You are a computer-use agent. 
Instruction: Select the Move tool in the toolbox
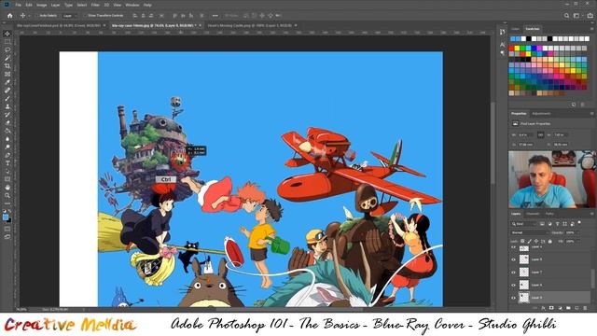(7, 34)
